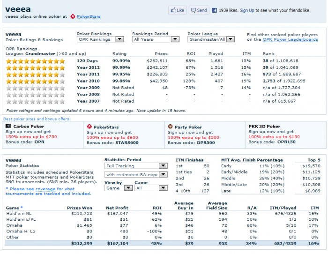Click the grey stars rating for Year 2009
Image resolution: width=328 pixels, height=254 pixels.
(x=37, y=88)
